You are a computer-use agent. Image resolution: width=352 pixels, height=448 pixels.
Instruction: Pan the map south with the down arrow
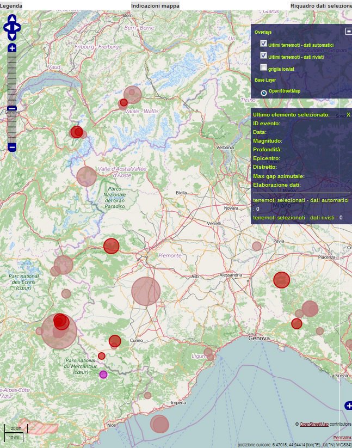[x=12, y=36]
